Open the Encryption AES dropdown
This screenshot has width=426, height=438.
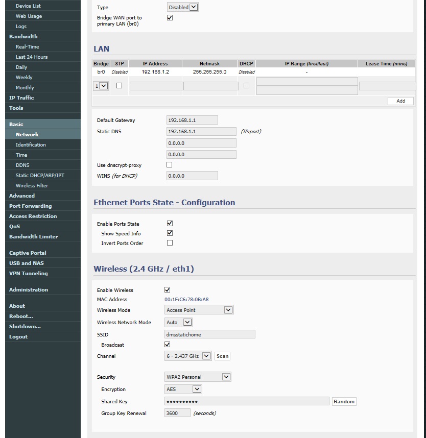point(183,389)
